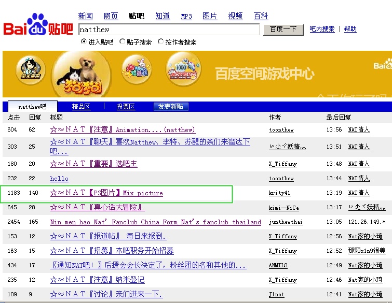Open the 『注意』纳米登记 thread

(97, 280)
